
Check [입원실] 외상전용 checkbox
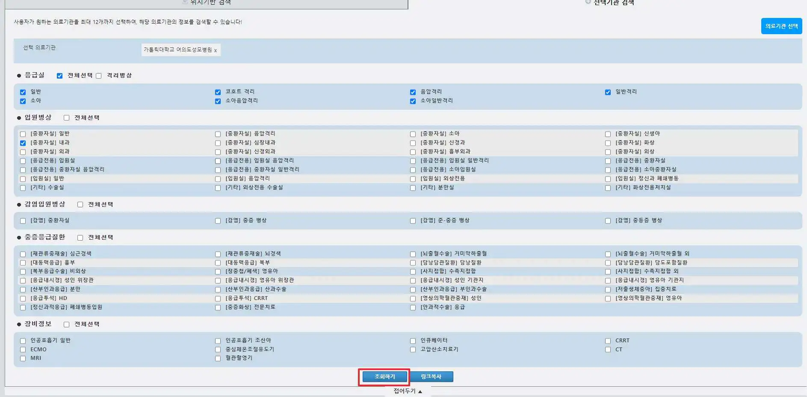point(413,179)
